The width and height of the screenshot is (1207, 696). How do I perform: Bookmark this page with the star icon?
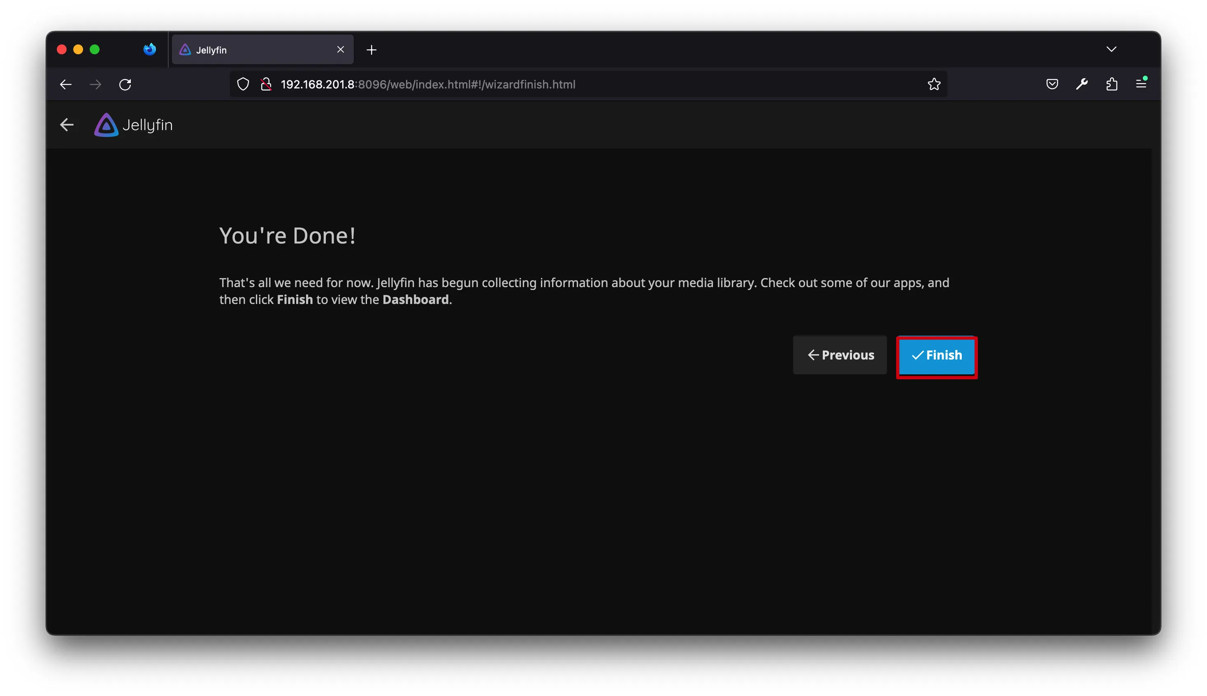point(933,84)
